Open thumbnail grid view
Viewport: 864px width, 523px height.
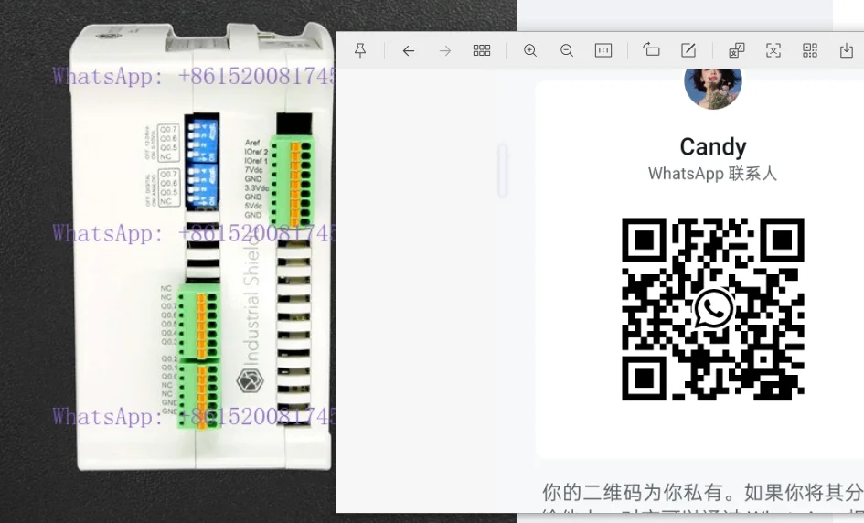(482, 50)
